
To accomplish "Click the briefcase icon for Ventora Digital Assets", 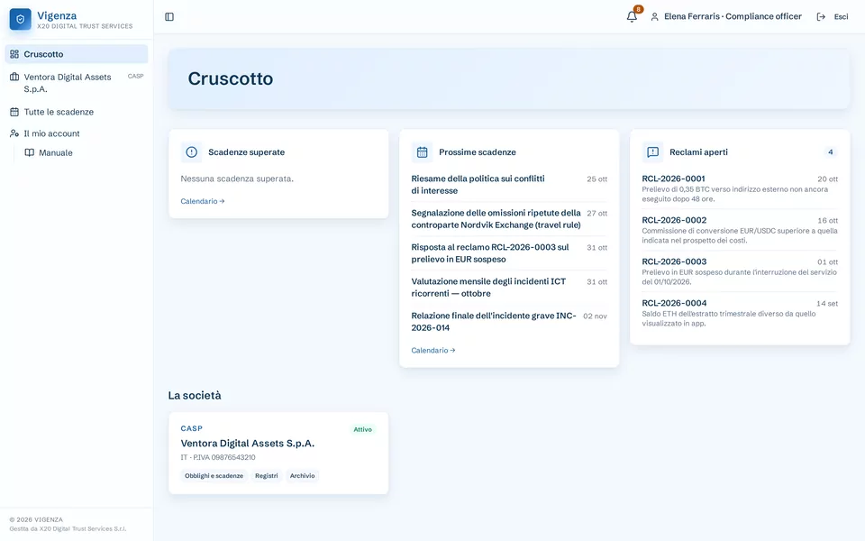I will coord(14,77).
